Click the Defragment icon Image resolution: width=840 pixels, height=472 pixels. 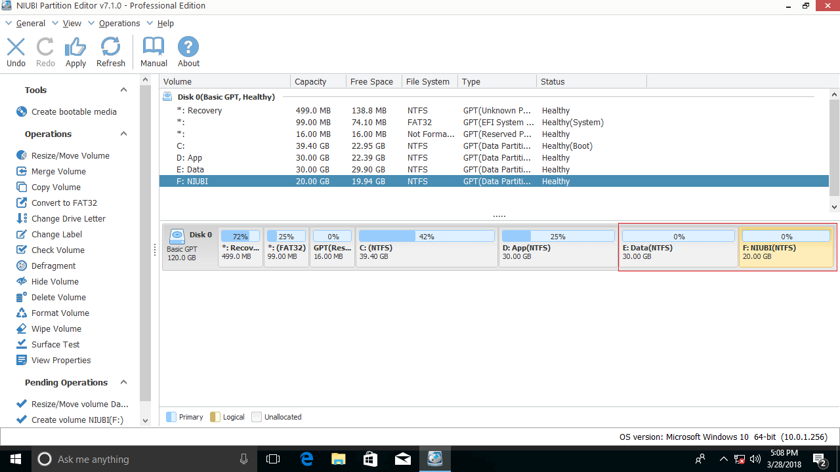[22, 265]
